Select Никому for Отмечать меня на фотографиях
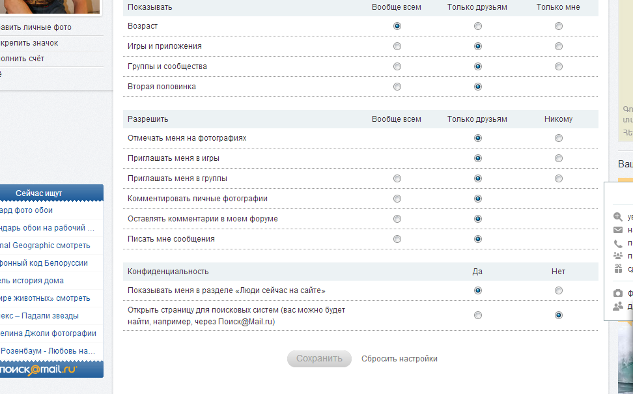Image resolution: width=633 pixels, height=394 pixels. [558, 138]
